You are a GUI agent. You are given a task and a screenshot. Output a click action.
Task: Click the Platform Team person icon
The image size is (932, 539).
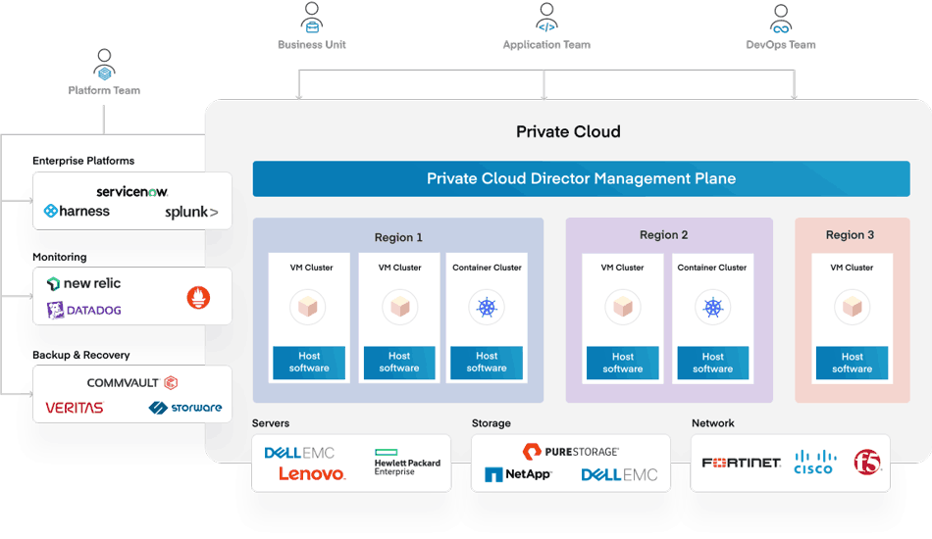104,65
